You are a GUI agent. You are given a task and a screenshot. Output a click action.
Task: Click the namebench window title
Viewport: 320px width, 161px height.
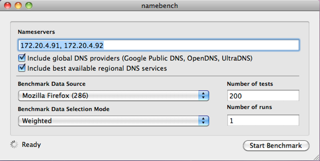pos(160,6)
